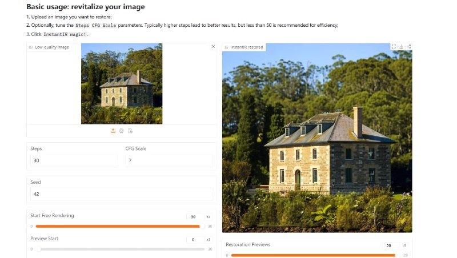Focus the Seed input box

(121, 194)
